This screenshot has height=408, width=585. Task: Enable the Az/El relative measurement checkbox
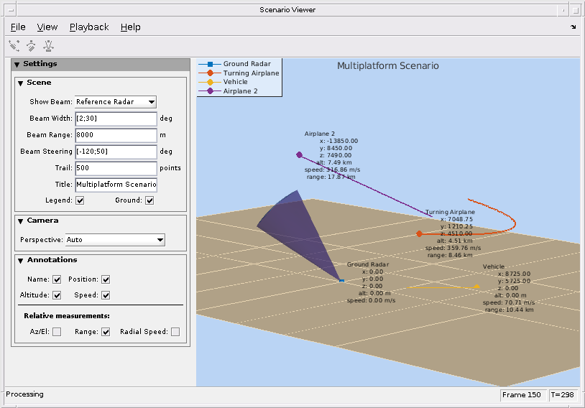tap(57, 332)
